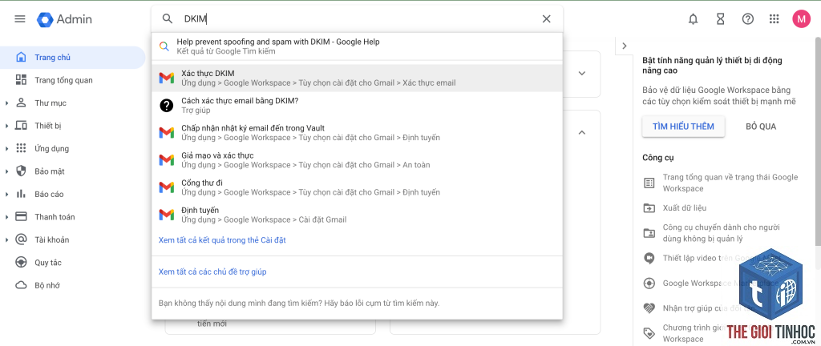Choose the Giả mạo và xác thực result
821x346 pixels.
[x=357, y=160]
